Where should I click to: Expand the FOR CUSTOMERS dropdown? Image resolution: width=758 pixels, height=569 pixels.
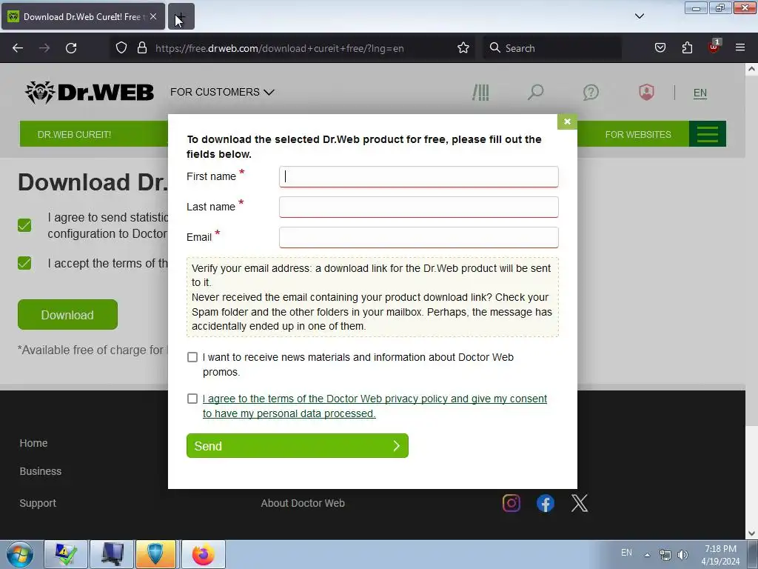pos(222,92)
